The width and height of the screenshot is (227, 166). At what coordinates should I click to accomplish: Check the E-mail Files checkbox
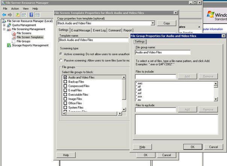point(65,90)
